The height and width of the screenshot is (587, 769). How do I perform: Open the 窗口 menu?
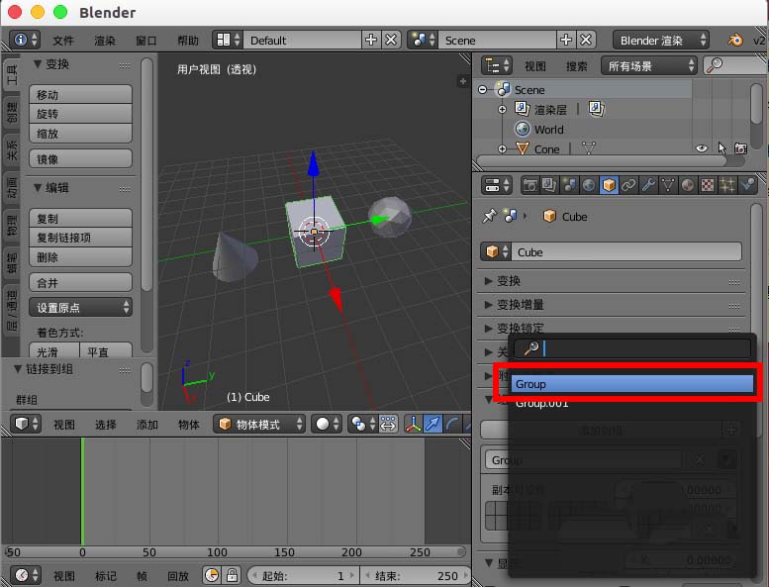pyautogui.click(x=146, y=41)
